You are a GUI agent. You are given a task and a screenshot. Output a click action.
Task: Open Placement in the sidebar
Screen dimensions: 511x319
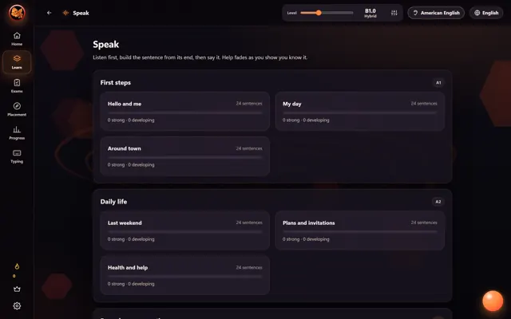point(17,109)
